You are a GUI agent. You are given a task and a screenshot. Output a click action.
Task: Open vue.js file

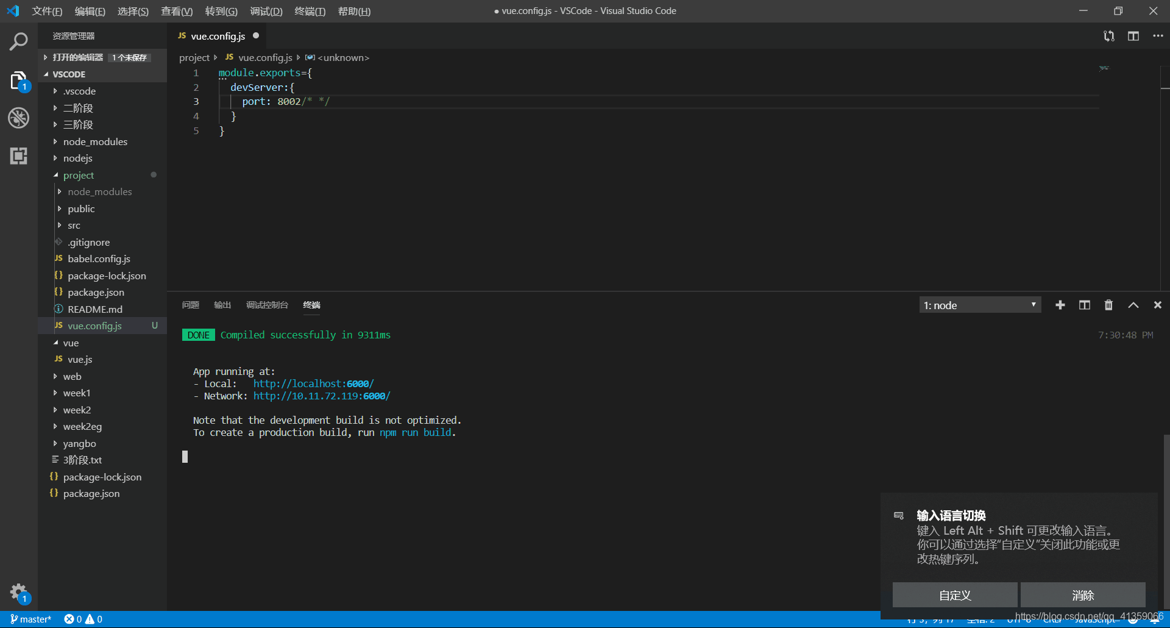pyautogui.click(x=102, y=359)
